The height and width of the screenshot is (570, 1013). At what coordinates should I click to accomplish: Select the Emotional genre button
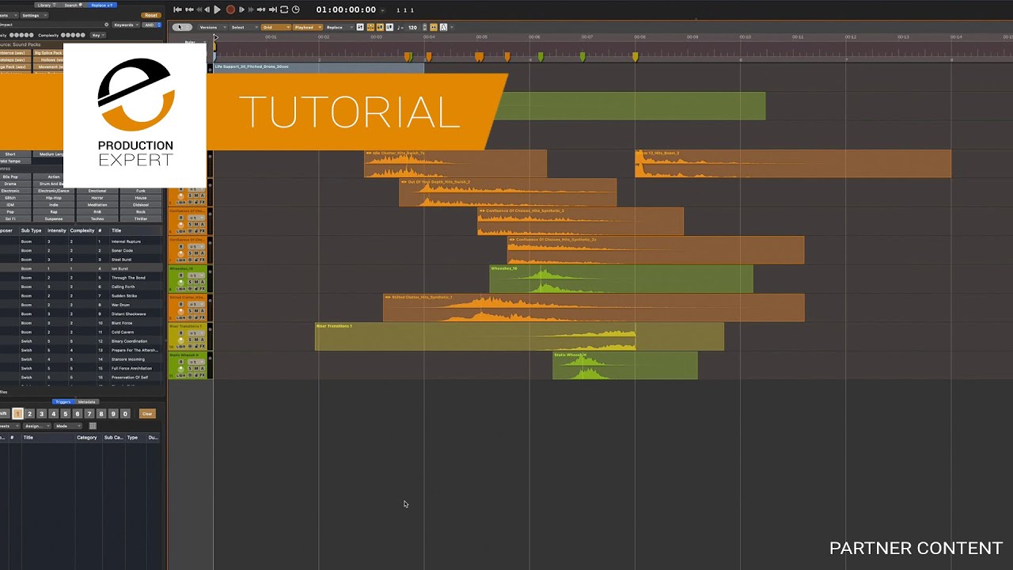[97, 191]
